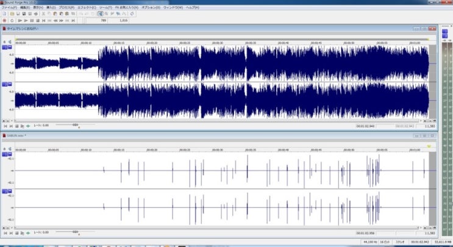Screen dimensions: 453x247
Task: Click the Stop button in transport toolbar
Action: 38,20
